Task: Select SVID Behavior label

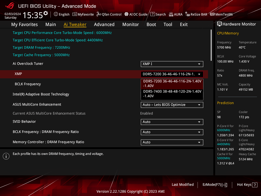Action: tap(24, 122)
